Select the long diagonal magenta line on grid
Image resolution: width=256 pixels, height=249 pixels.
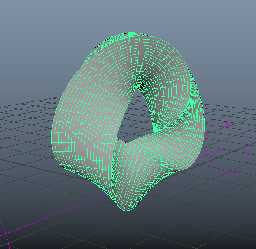tap(54, 215)
